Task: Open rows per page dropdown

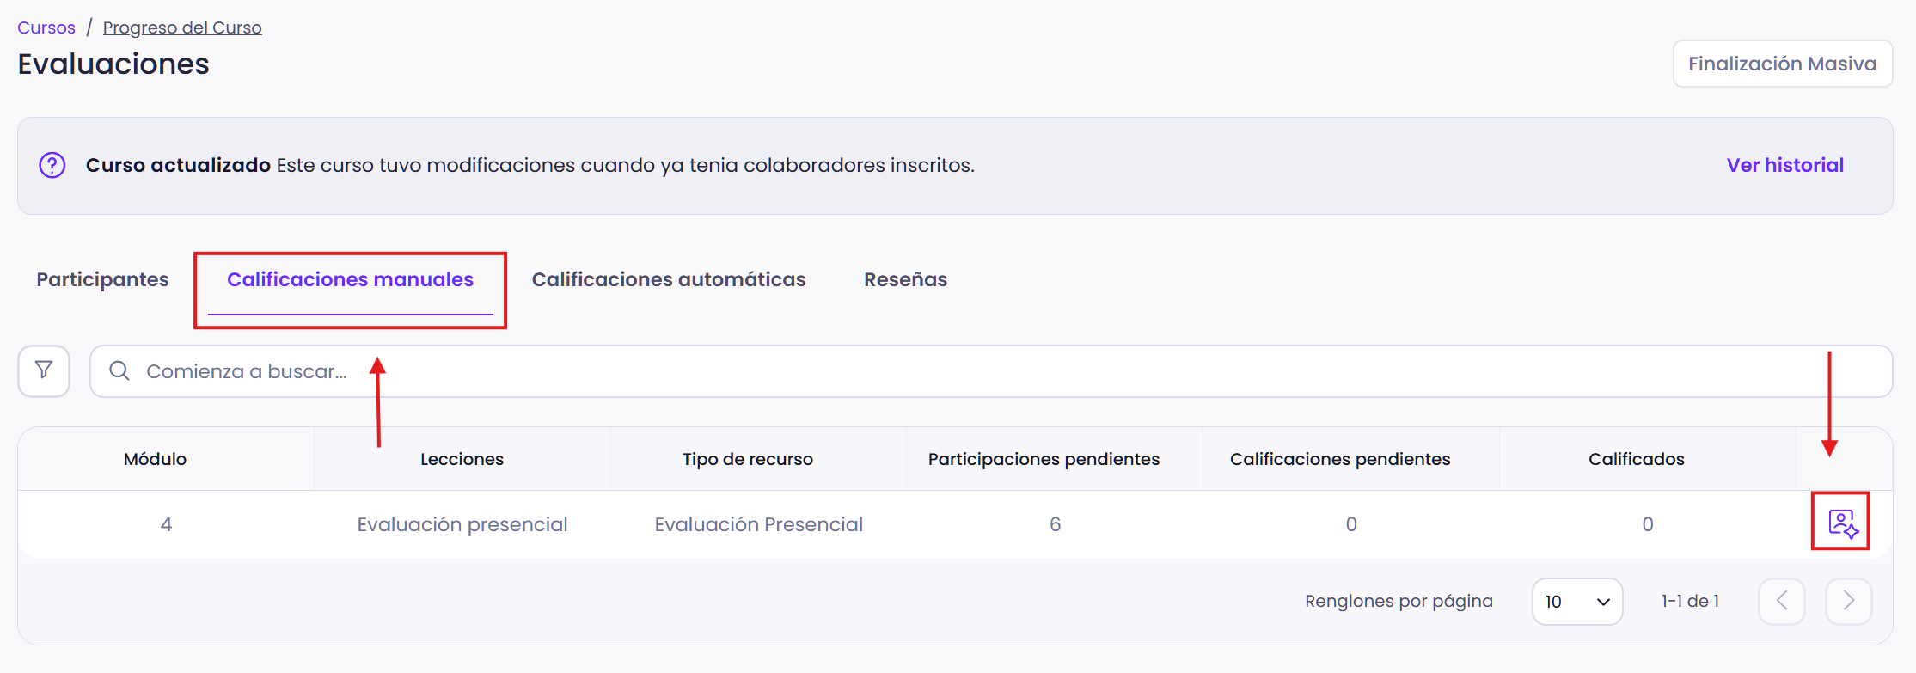Action: (x=1576, y=602)
